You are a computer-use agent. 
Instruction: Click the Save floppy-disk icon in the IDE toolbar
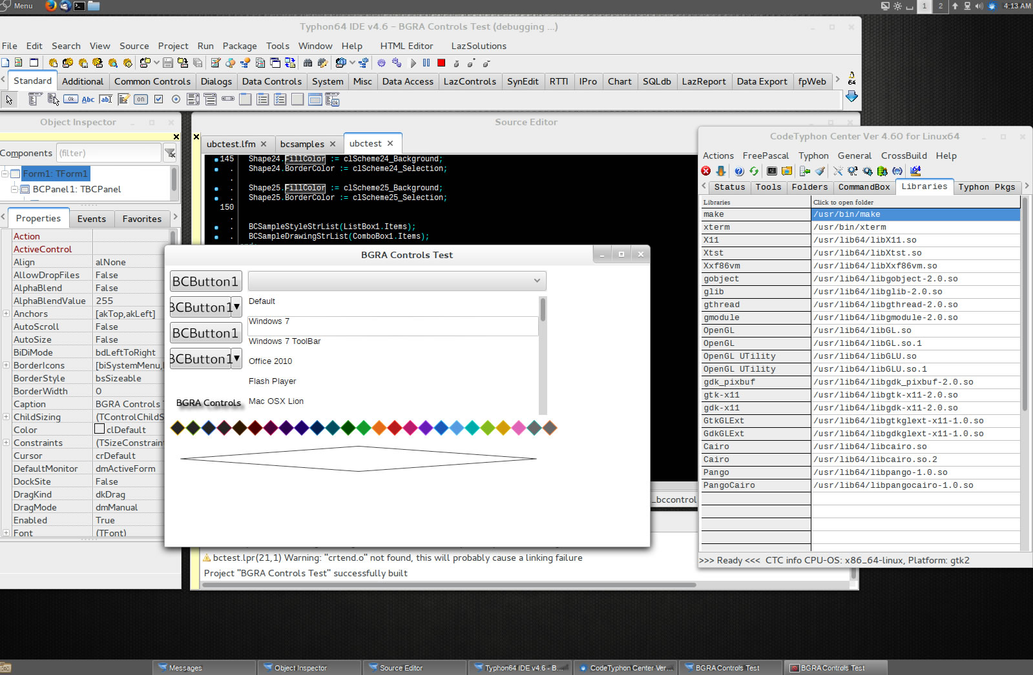pyautogui.click(x=168, y=63)
